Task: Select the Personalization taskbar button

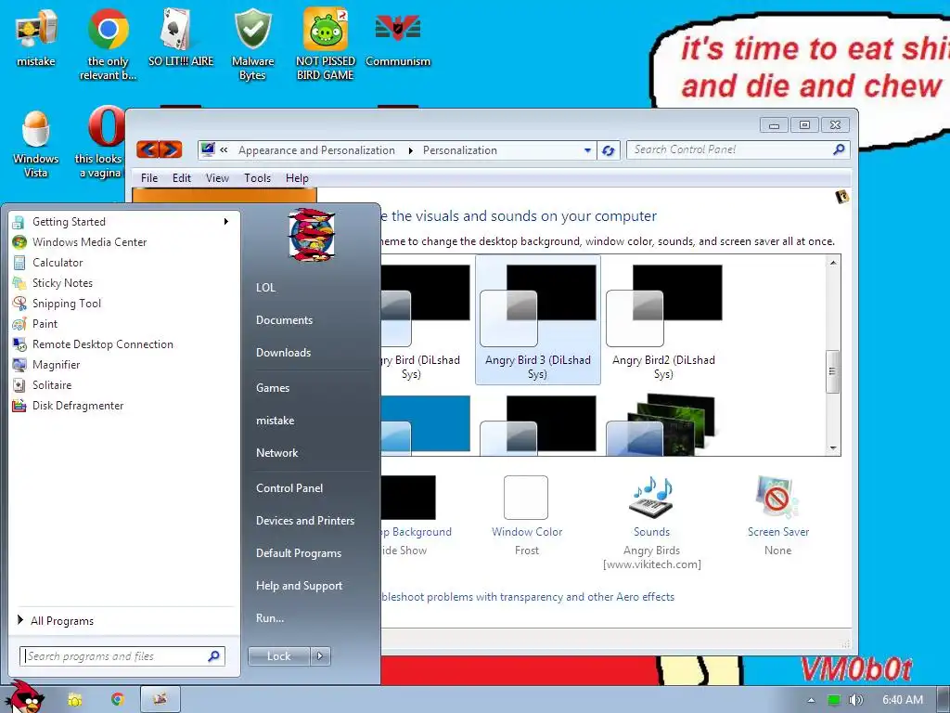Action: [x=160, y=699]
